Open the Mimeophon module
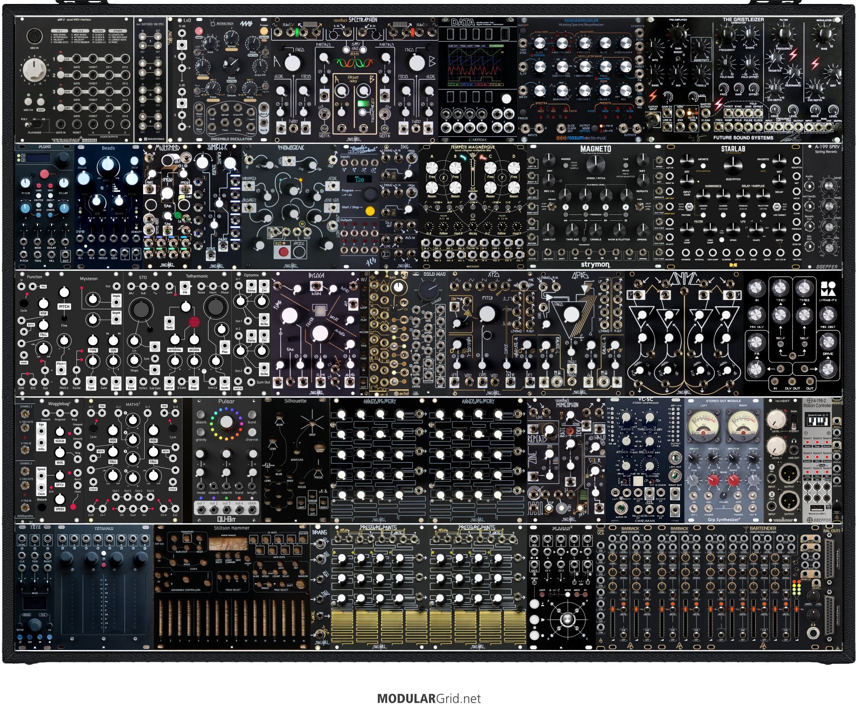859x709 pixels. coord(566,460)
